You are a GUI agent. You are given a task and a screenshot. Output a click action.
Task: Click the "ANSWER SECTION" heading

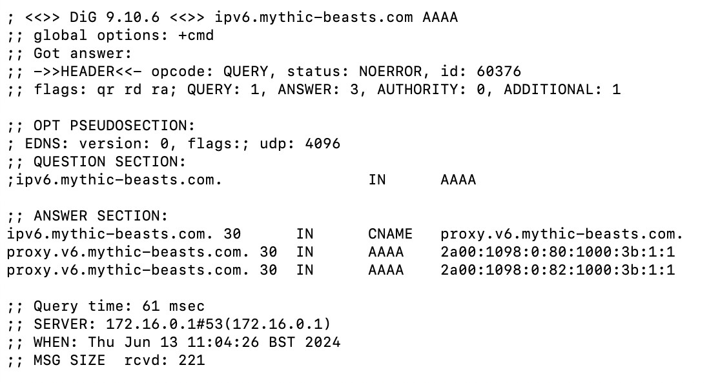tap(100, 216)
